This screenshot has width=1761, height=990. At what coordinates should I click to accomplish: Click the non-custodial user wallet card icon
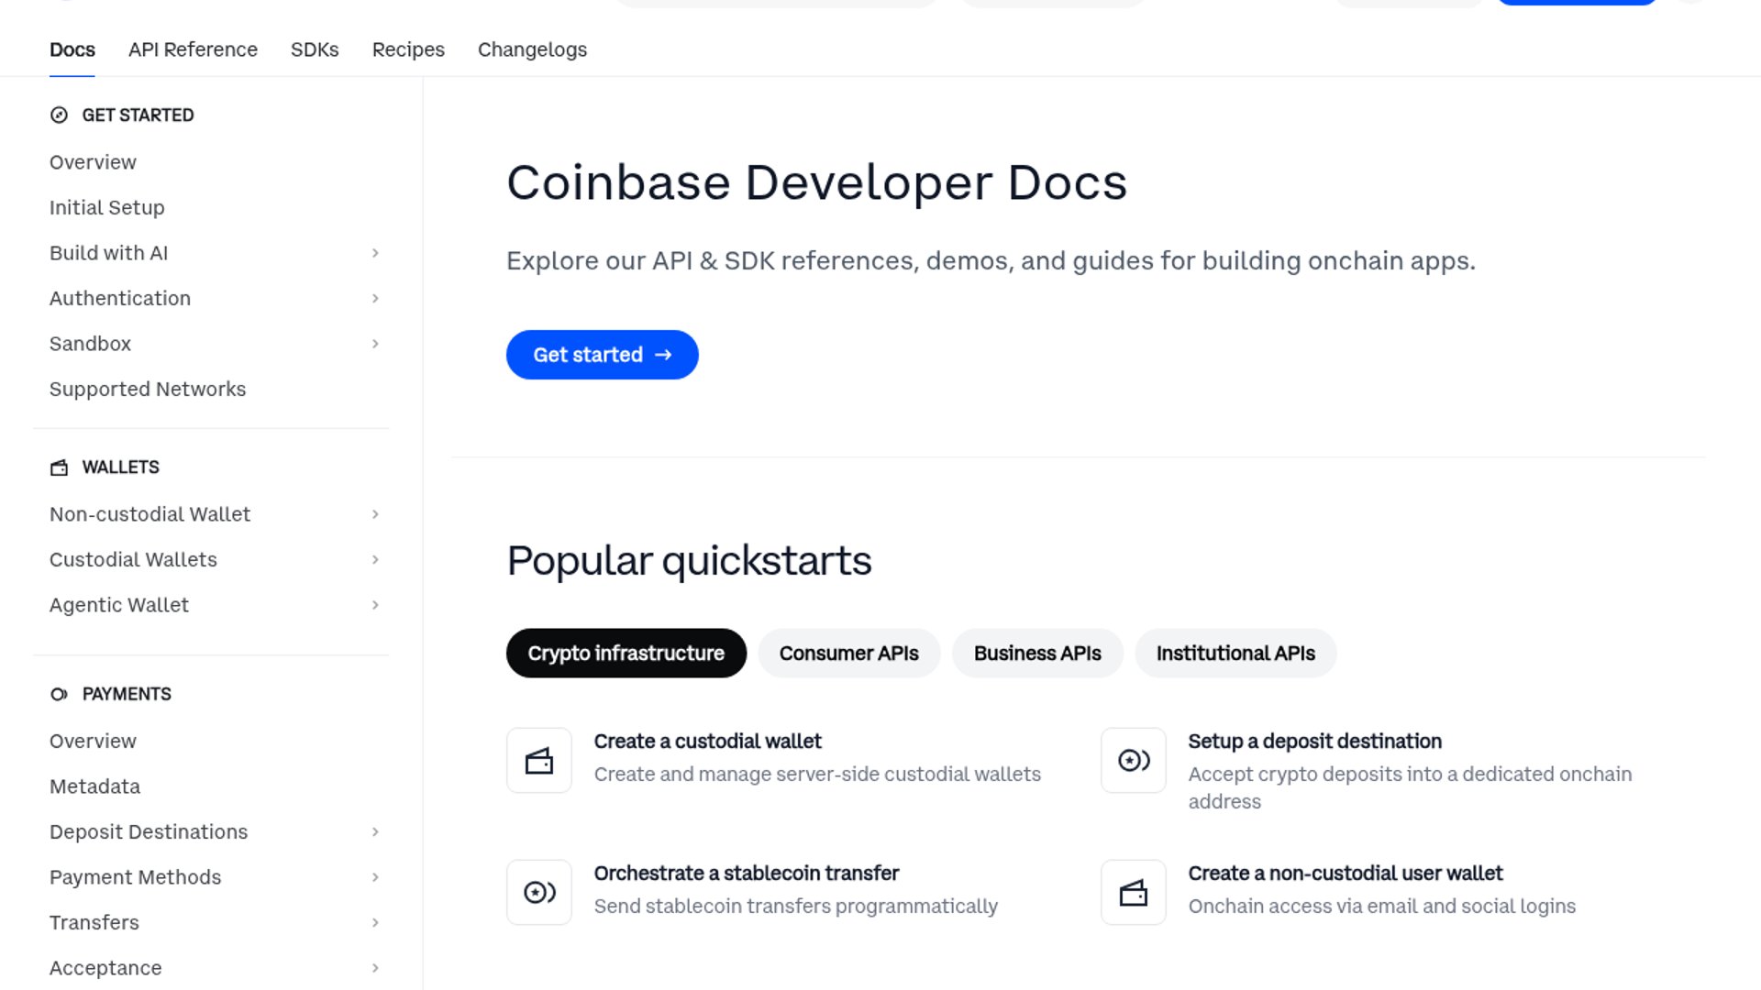(1134, 892)
